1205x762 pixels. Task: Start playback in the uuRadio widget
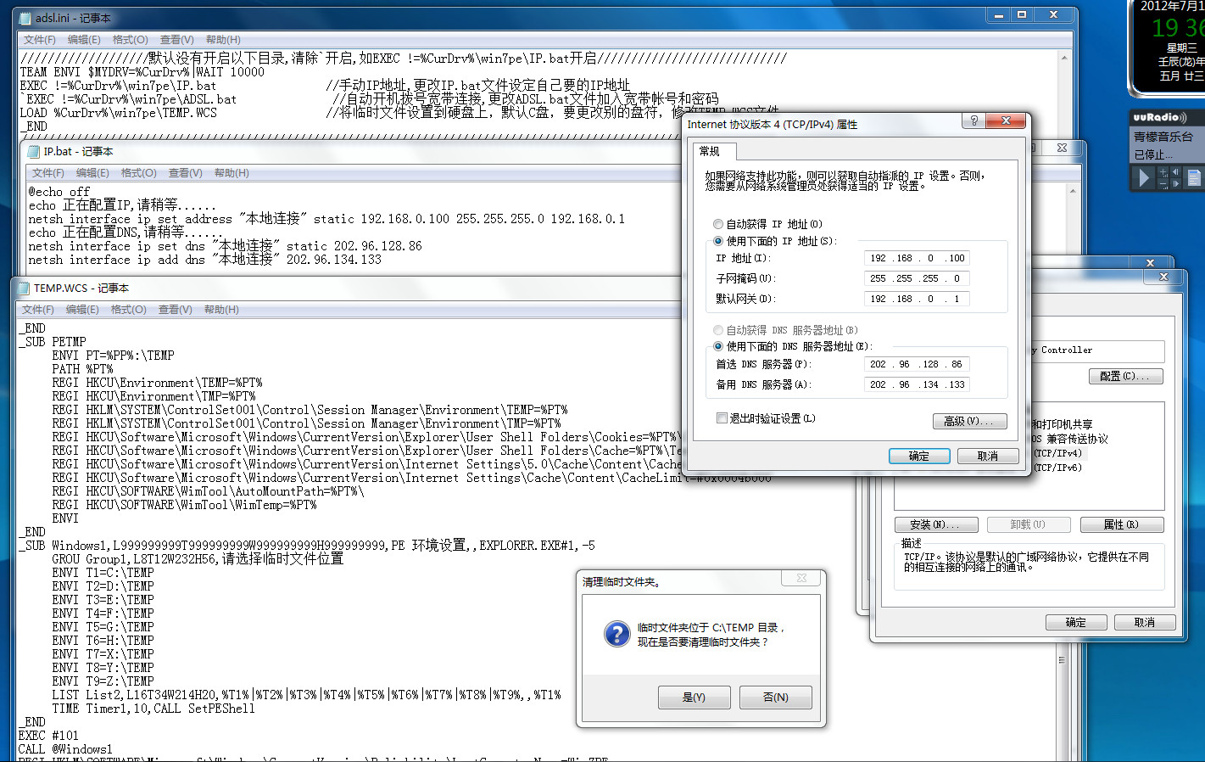1144,177
